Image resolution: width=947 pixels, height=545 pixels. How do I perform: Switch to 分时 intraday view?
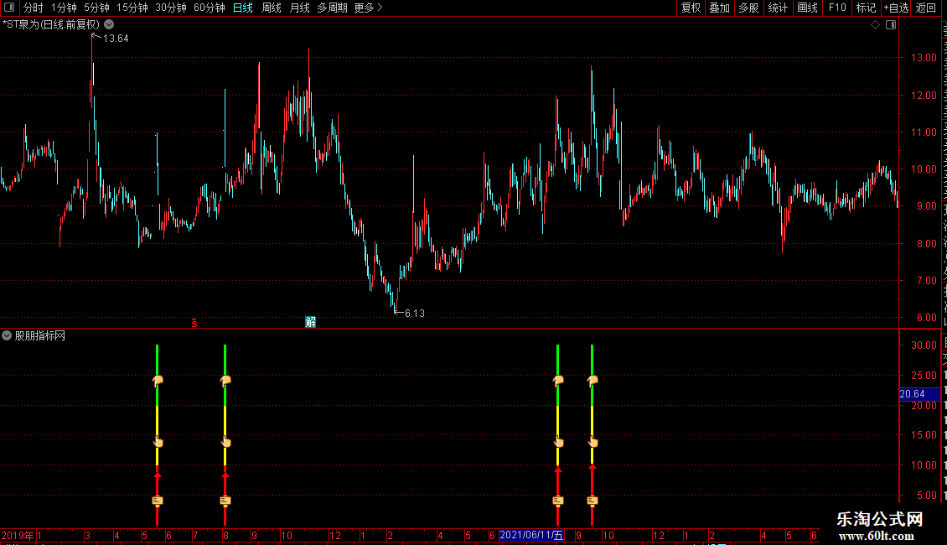coord(34,8)
